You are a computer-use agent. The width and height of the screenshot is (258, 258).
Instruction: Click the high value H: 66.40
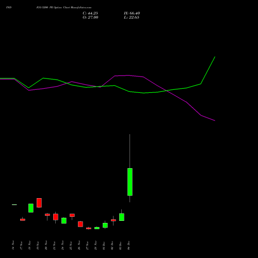pyautogui.click(x=132, y=13)
